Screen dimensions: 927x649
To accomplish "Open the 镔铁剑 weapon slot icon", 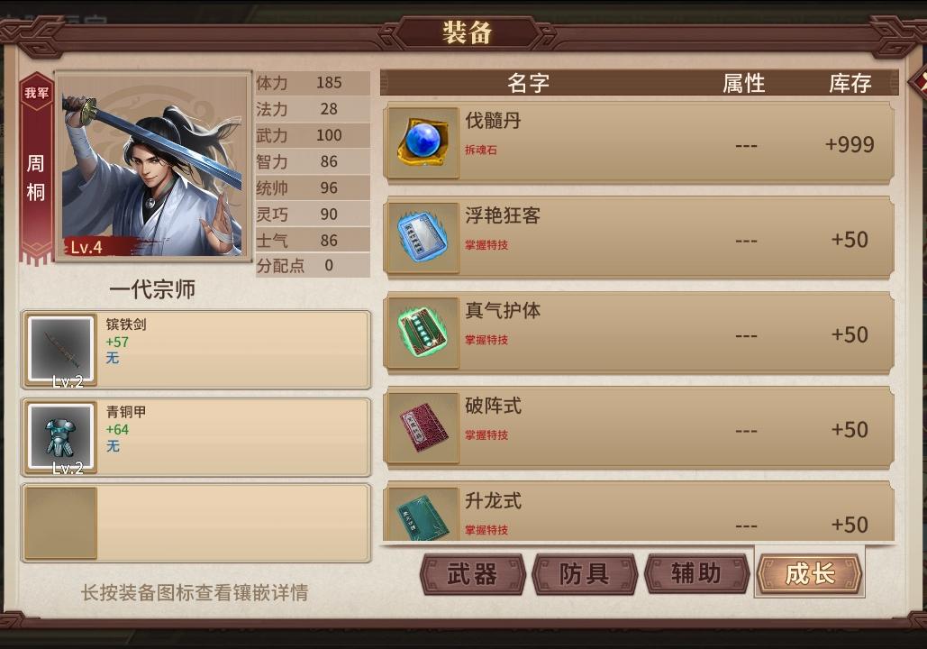I will coord(60,350).
